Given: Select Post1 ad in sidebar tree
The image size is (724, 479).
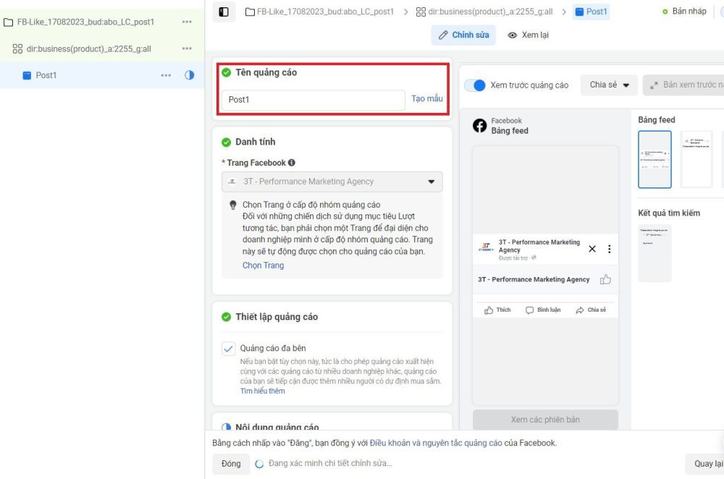Looking at the screenshot, I should (46, 75).
